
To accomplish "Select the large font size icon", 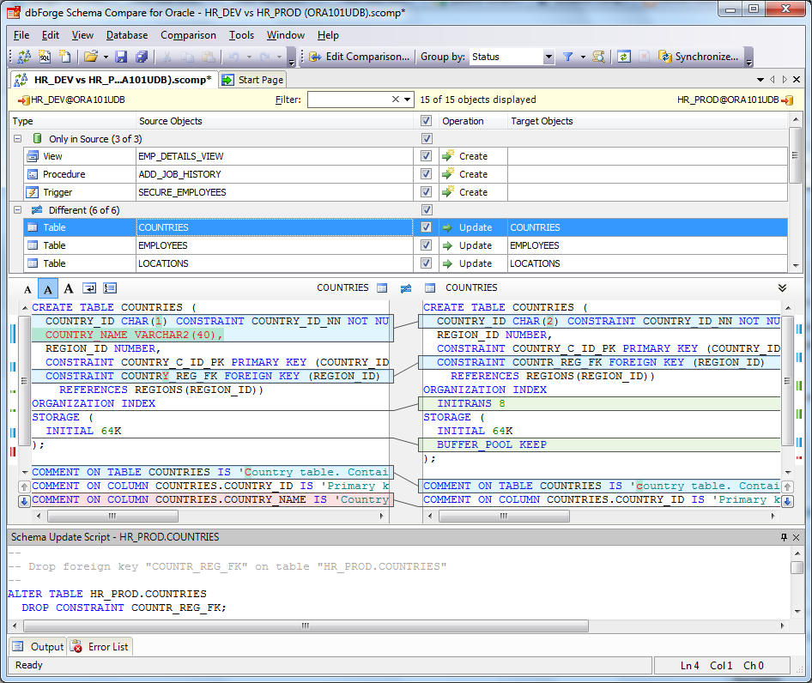I will tap(69, 288).
